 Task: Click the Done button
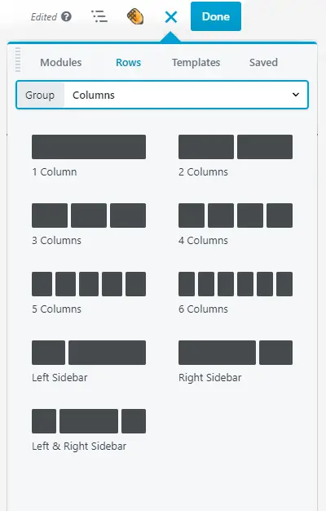[x=216, y=16]
